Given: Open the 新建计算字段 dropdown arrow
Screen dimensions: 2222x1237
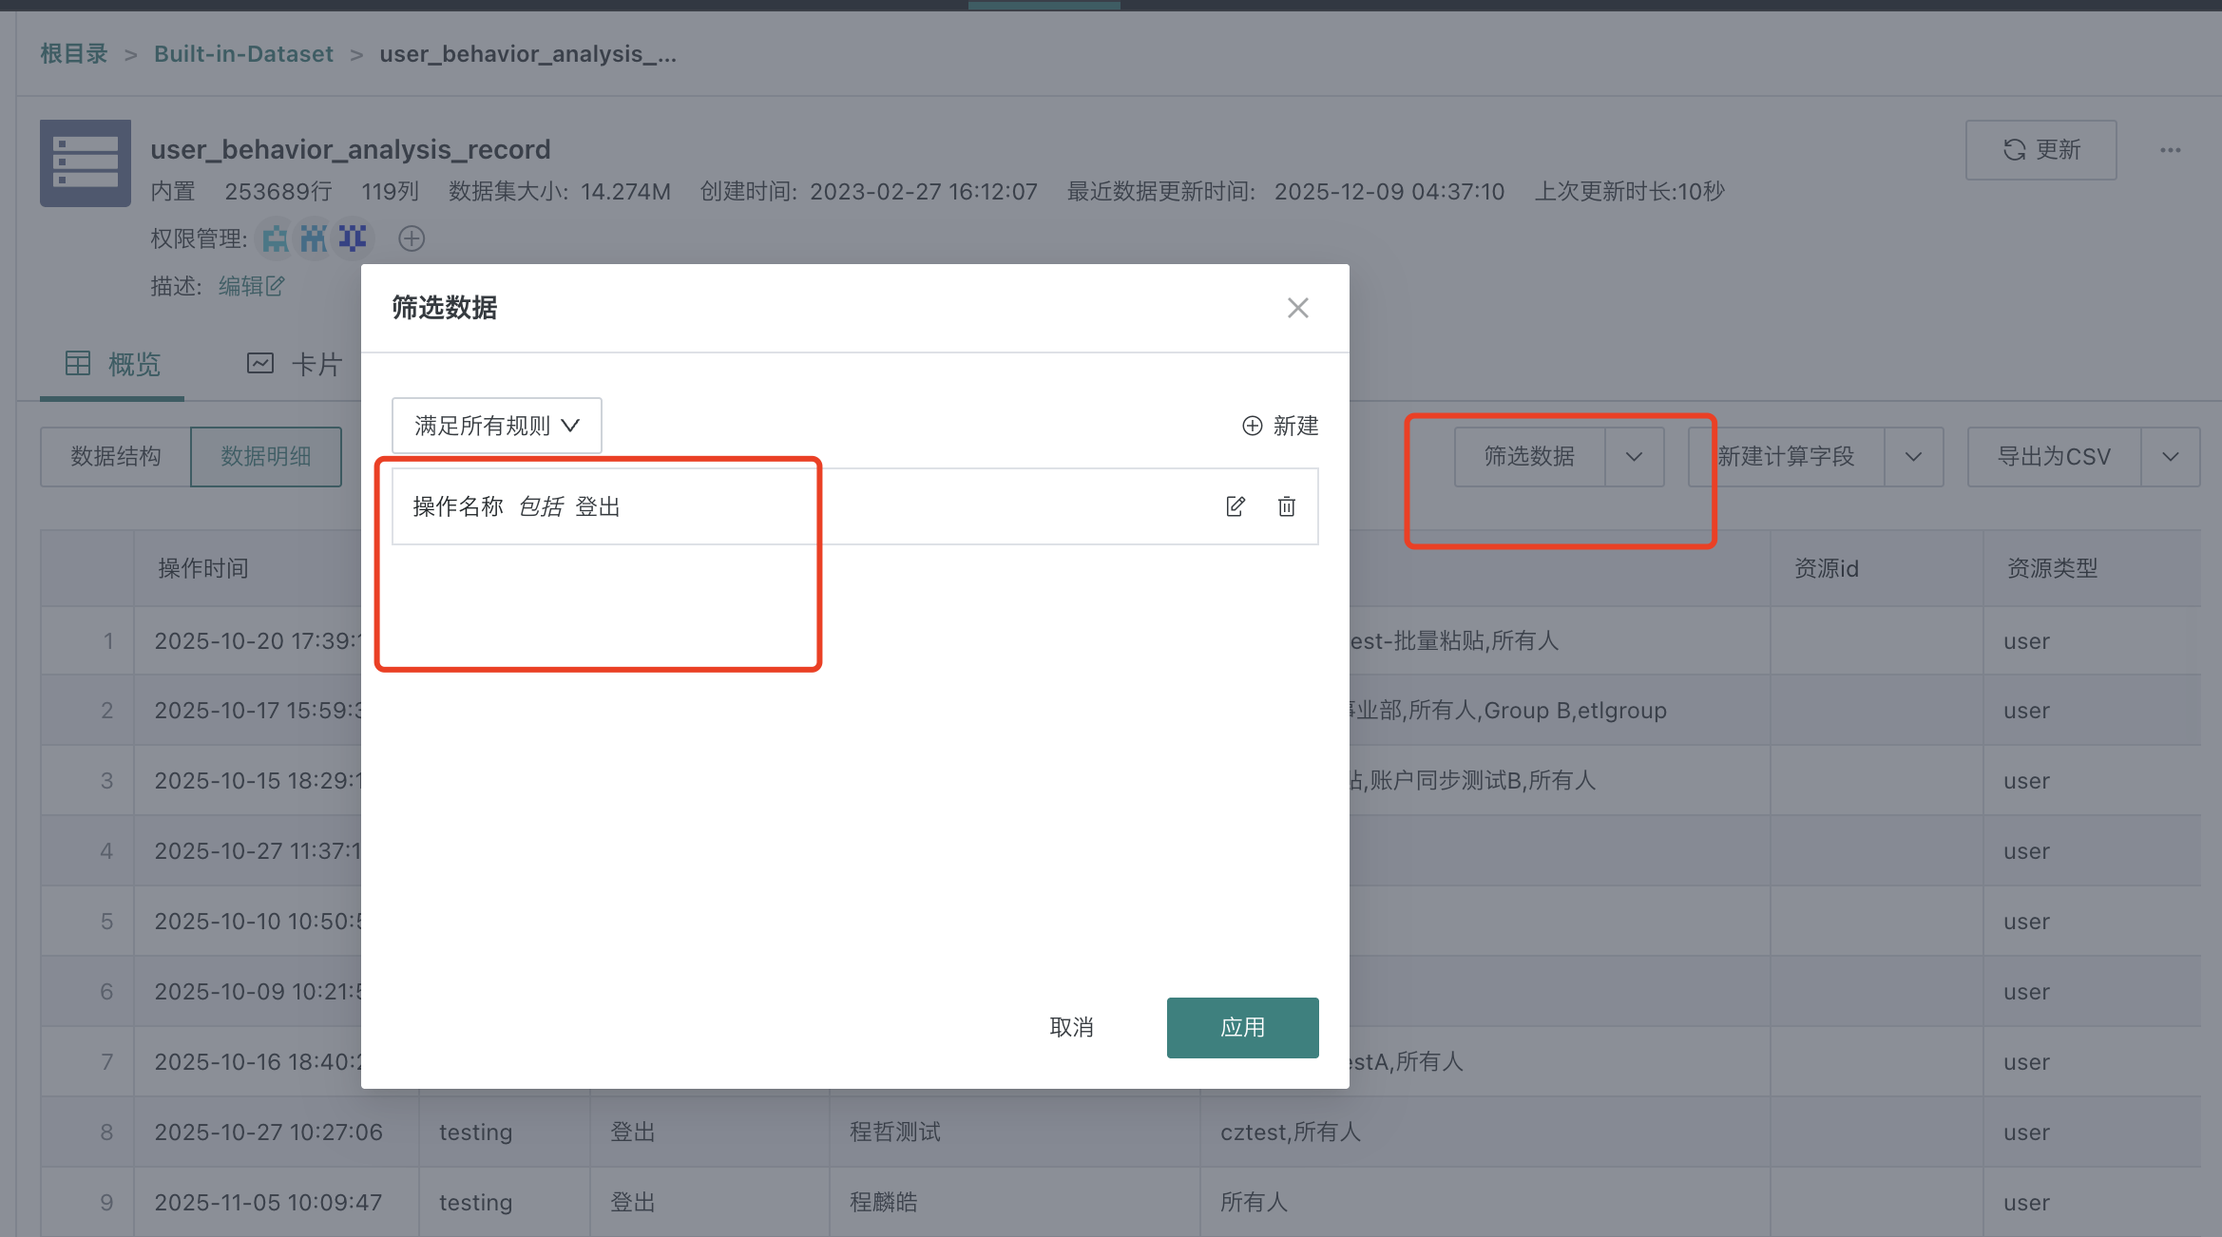Looking at the screenshot, I should pos(1914,456).
